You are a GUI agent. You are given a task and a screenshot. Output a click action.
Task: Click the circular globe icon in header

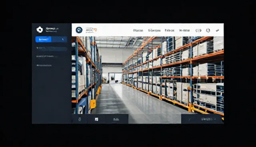coord(208,30)
